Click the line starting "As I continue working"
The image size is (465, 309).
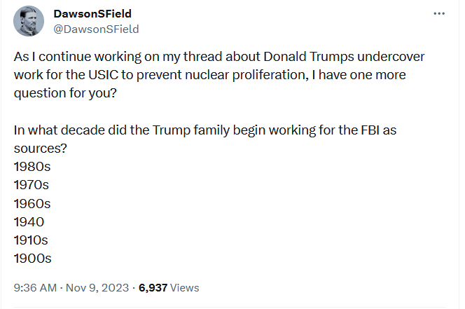(x=219, y=57)
